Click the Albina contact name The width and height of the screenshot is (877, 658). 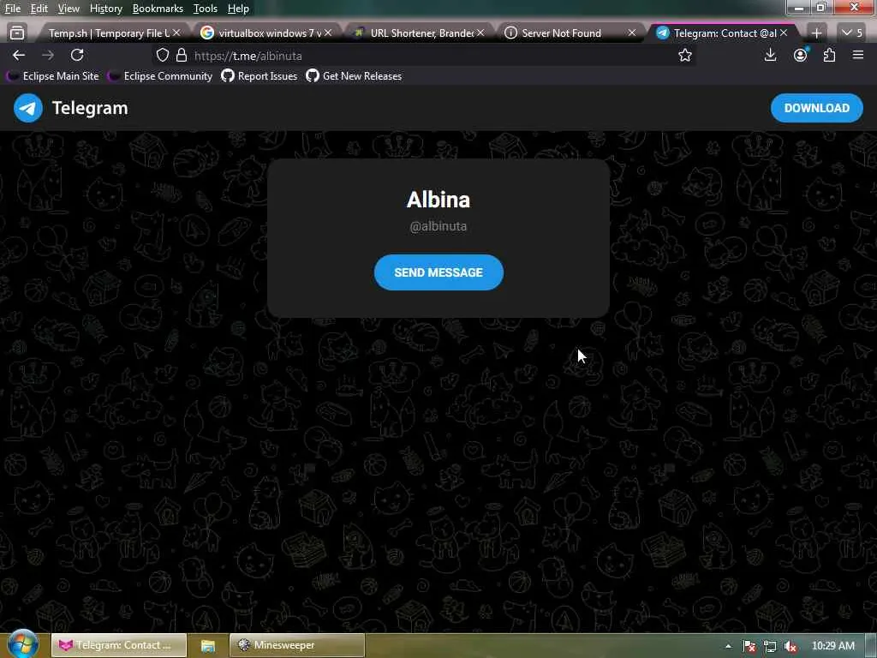pyautogui.click(x=438, y=200)
